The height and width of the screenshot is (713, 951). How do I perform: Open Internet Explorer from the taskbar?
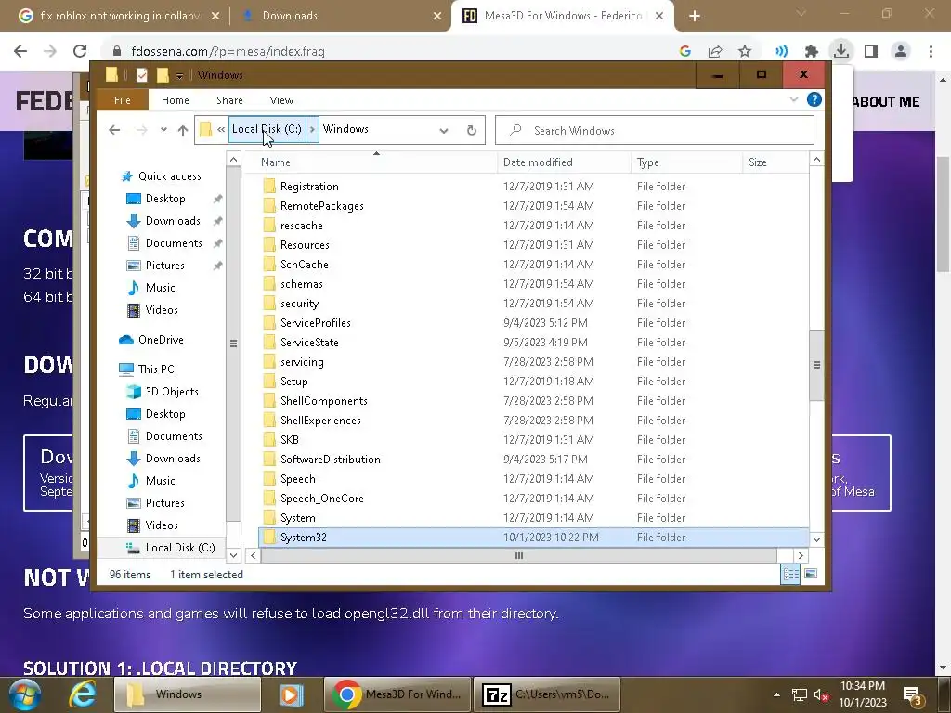click(82, 694)
